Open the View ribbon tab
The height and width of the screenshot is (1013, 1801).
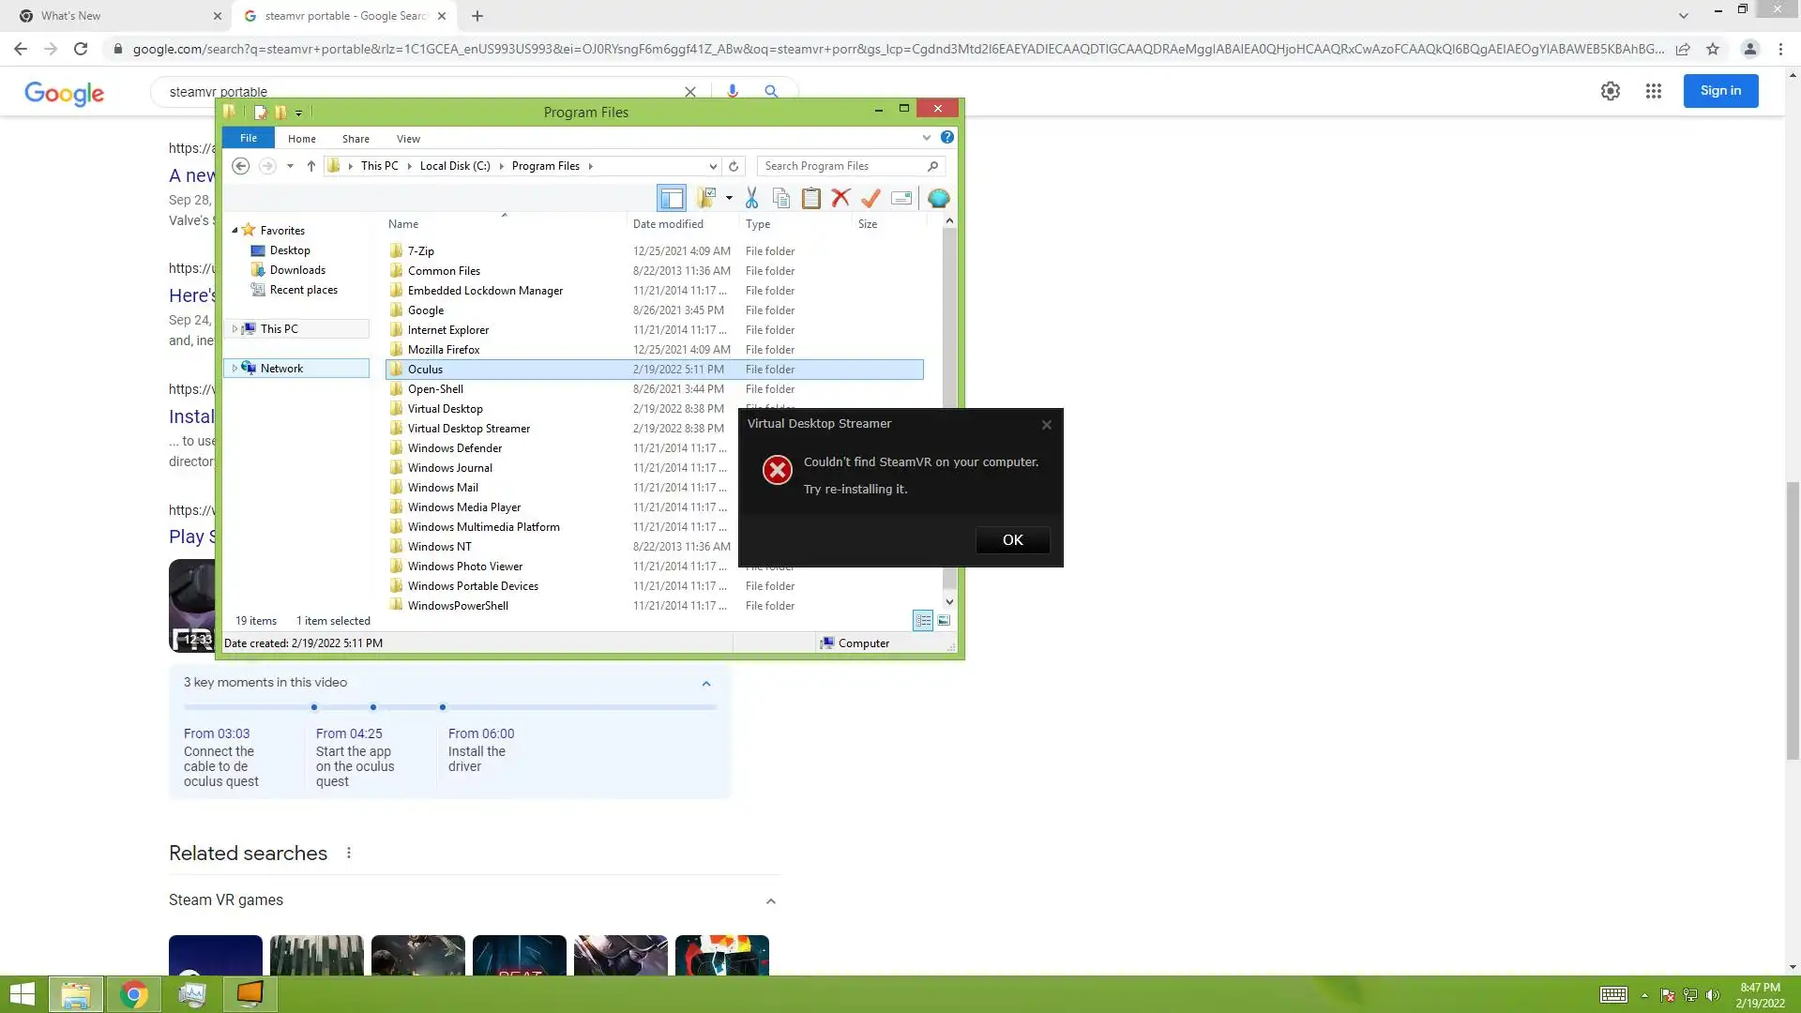point(408,139)
